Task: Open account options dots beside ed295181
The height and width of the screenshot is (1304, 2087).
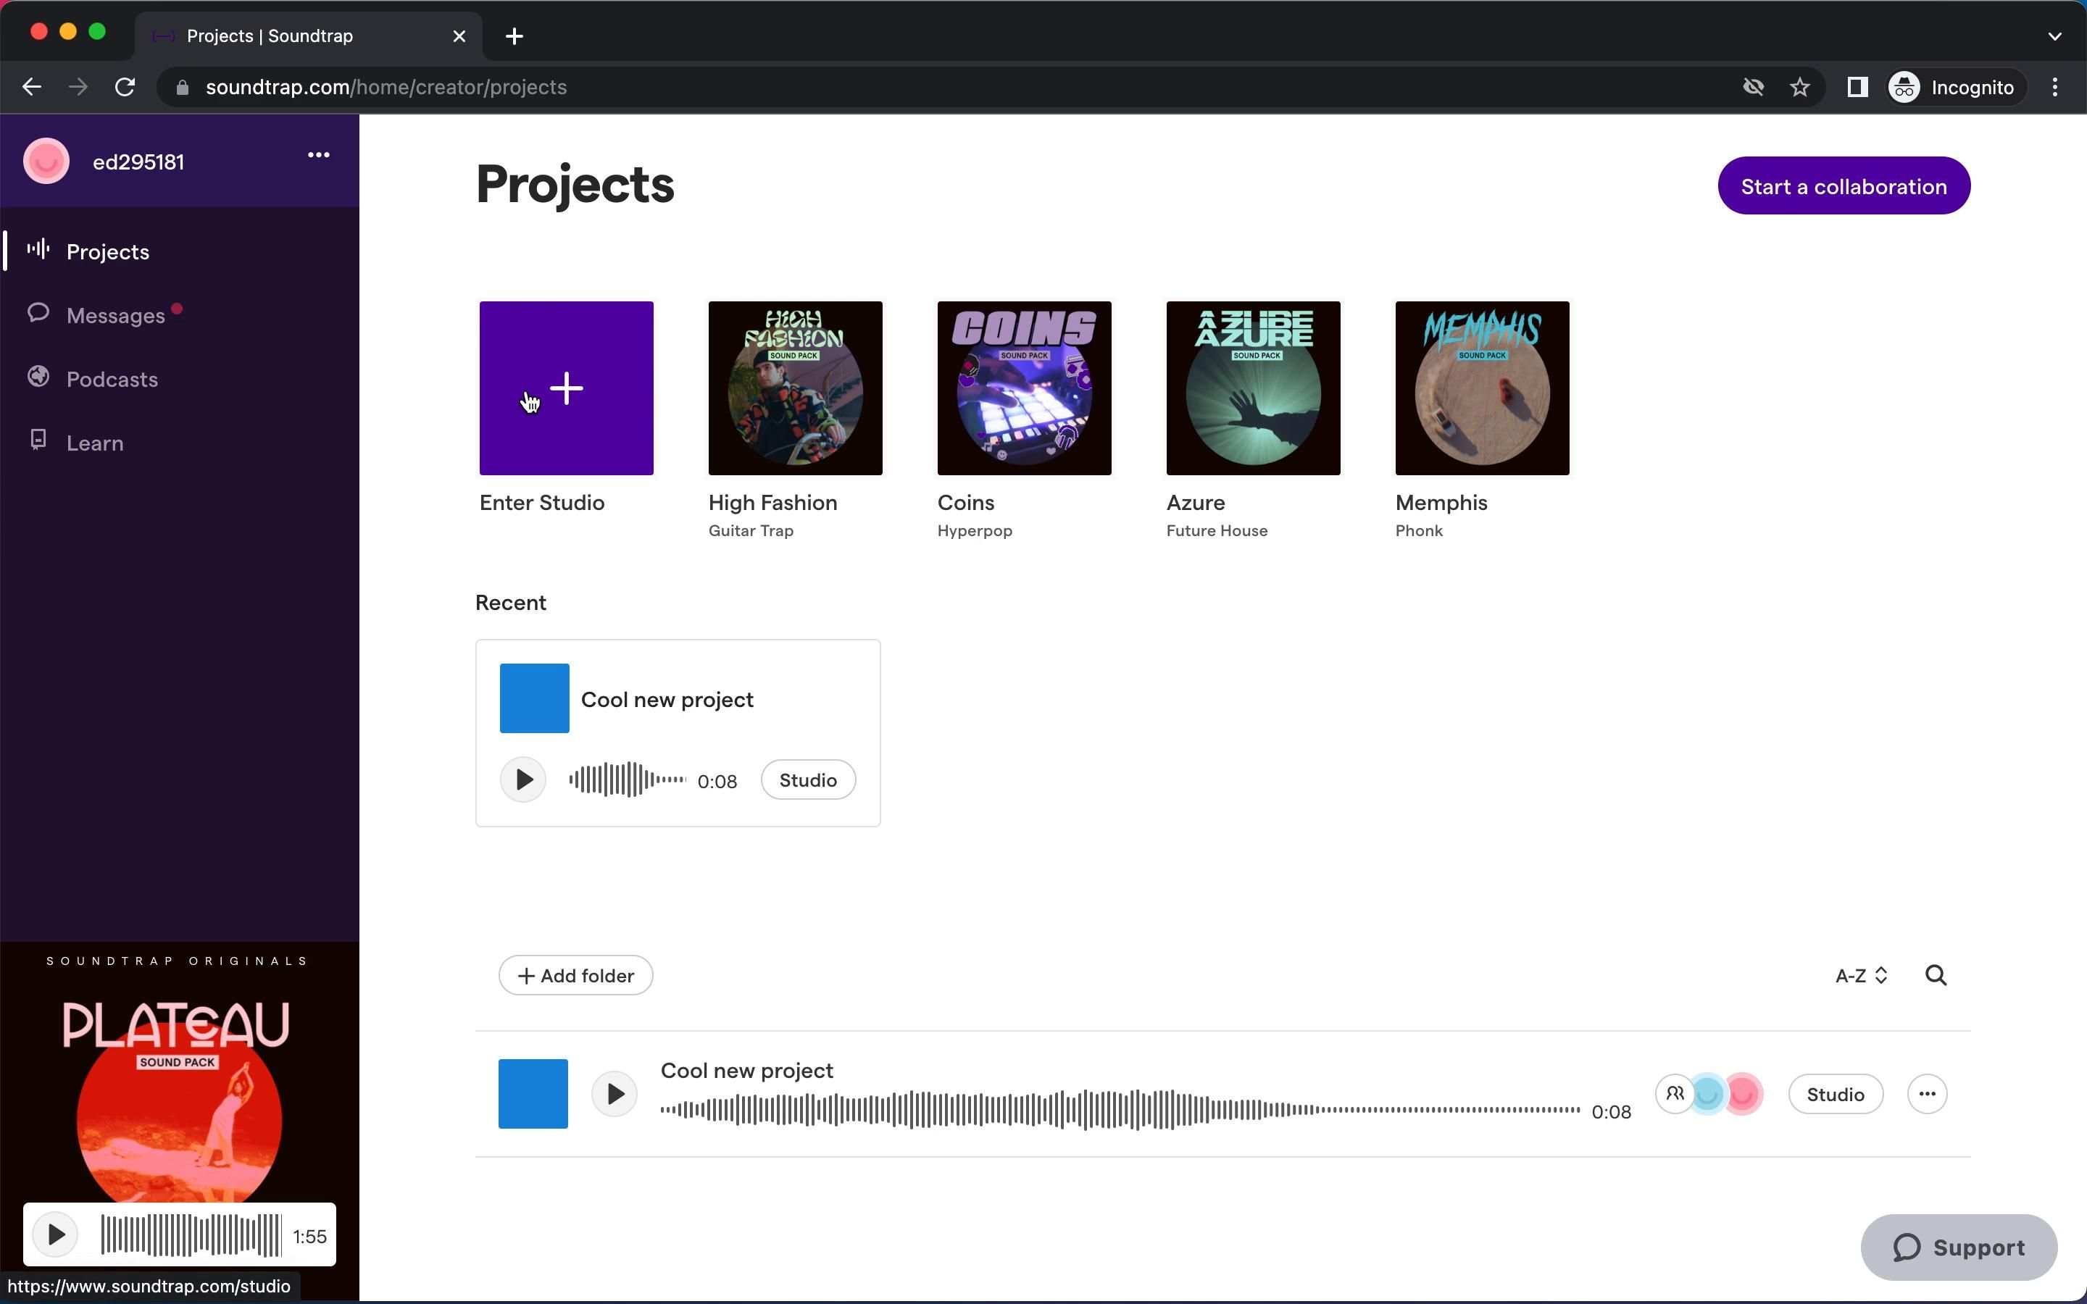Action: pos(318,155)
